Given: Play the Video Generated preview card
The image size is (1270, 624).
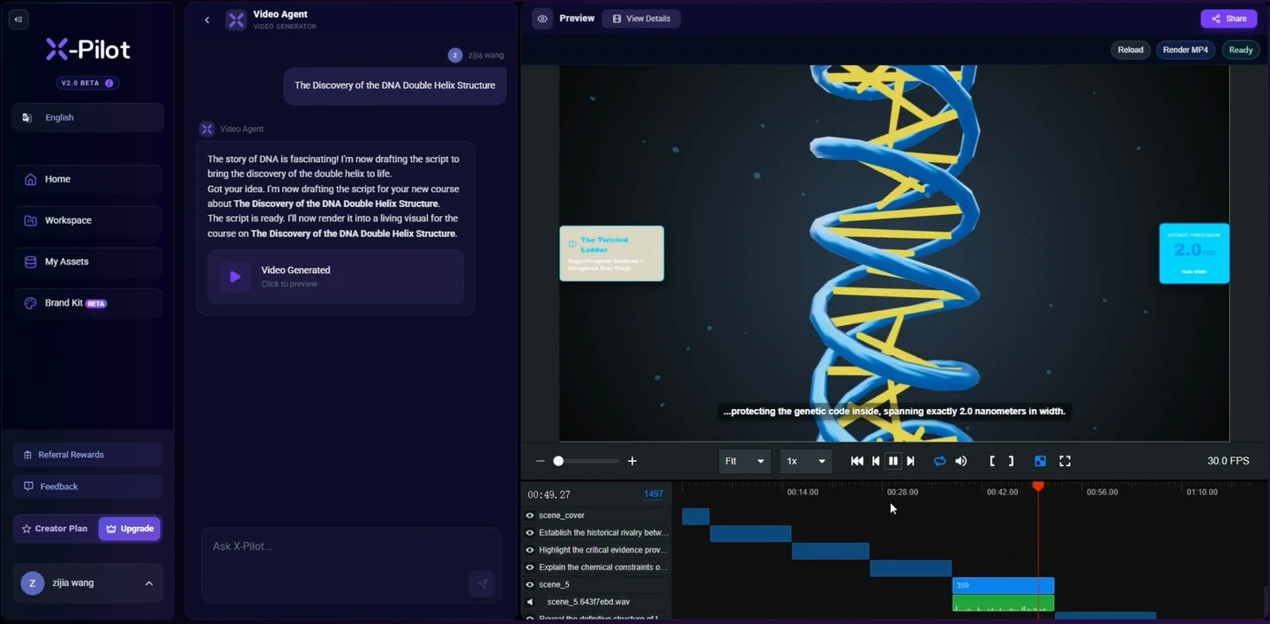Looking at the screenshot, I should pos(335,277).
